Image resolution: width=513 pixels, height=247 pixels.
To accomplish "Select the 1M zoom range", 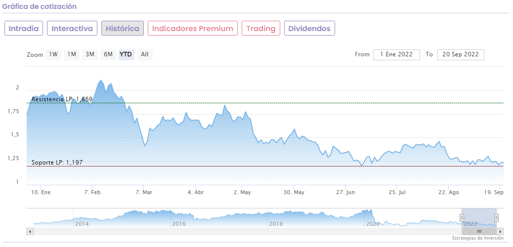I will click(72, 54).
